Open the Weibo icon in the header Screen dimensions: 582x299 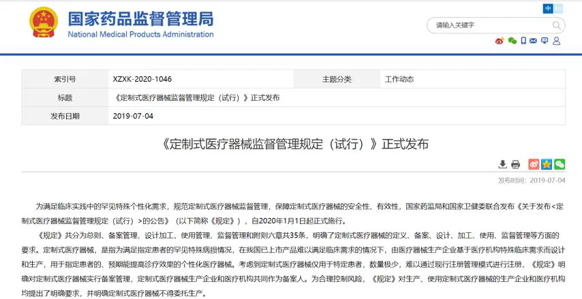500,41
